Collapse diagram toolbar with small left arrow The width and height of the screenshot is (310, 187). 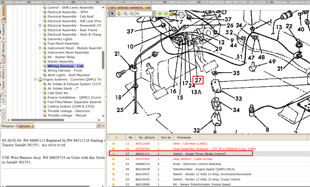(x=108, y=13)
